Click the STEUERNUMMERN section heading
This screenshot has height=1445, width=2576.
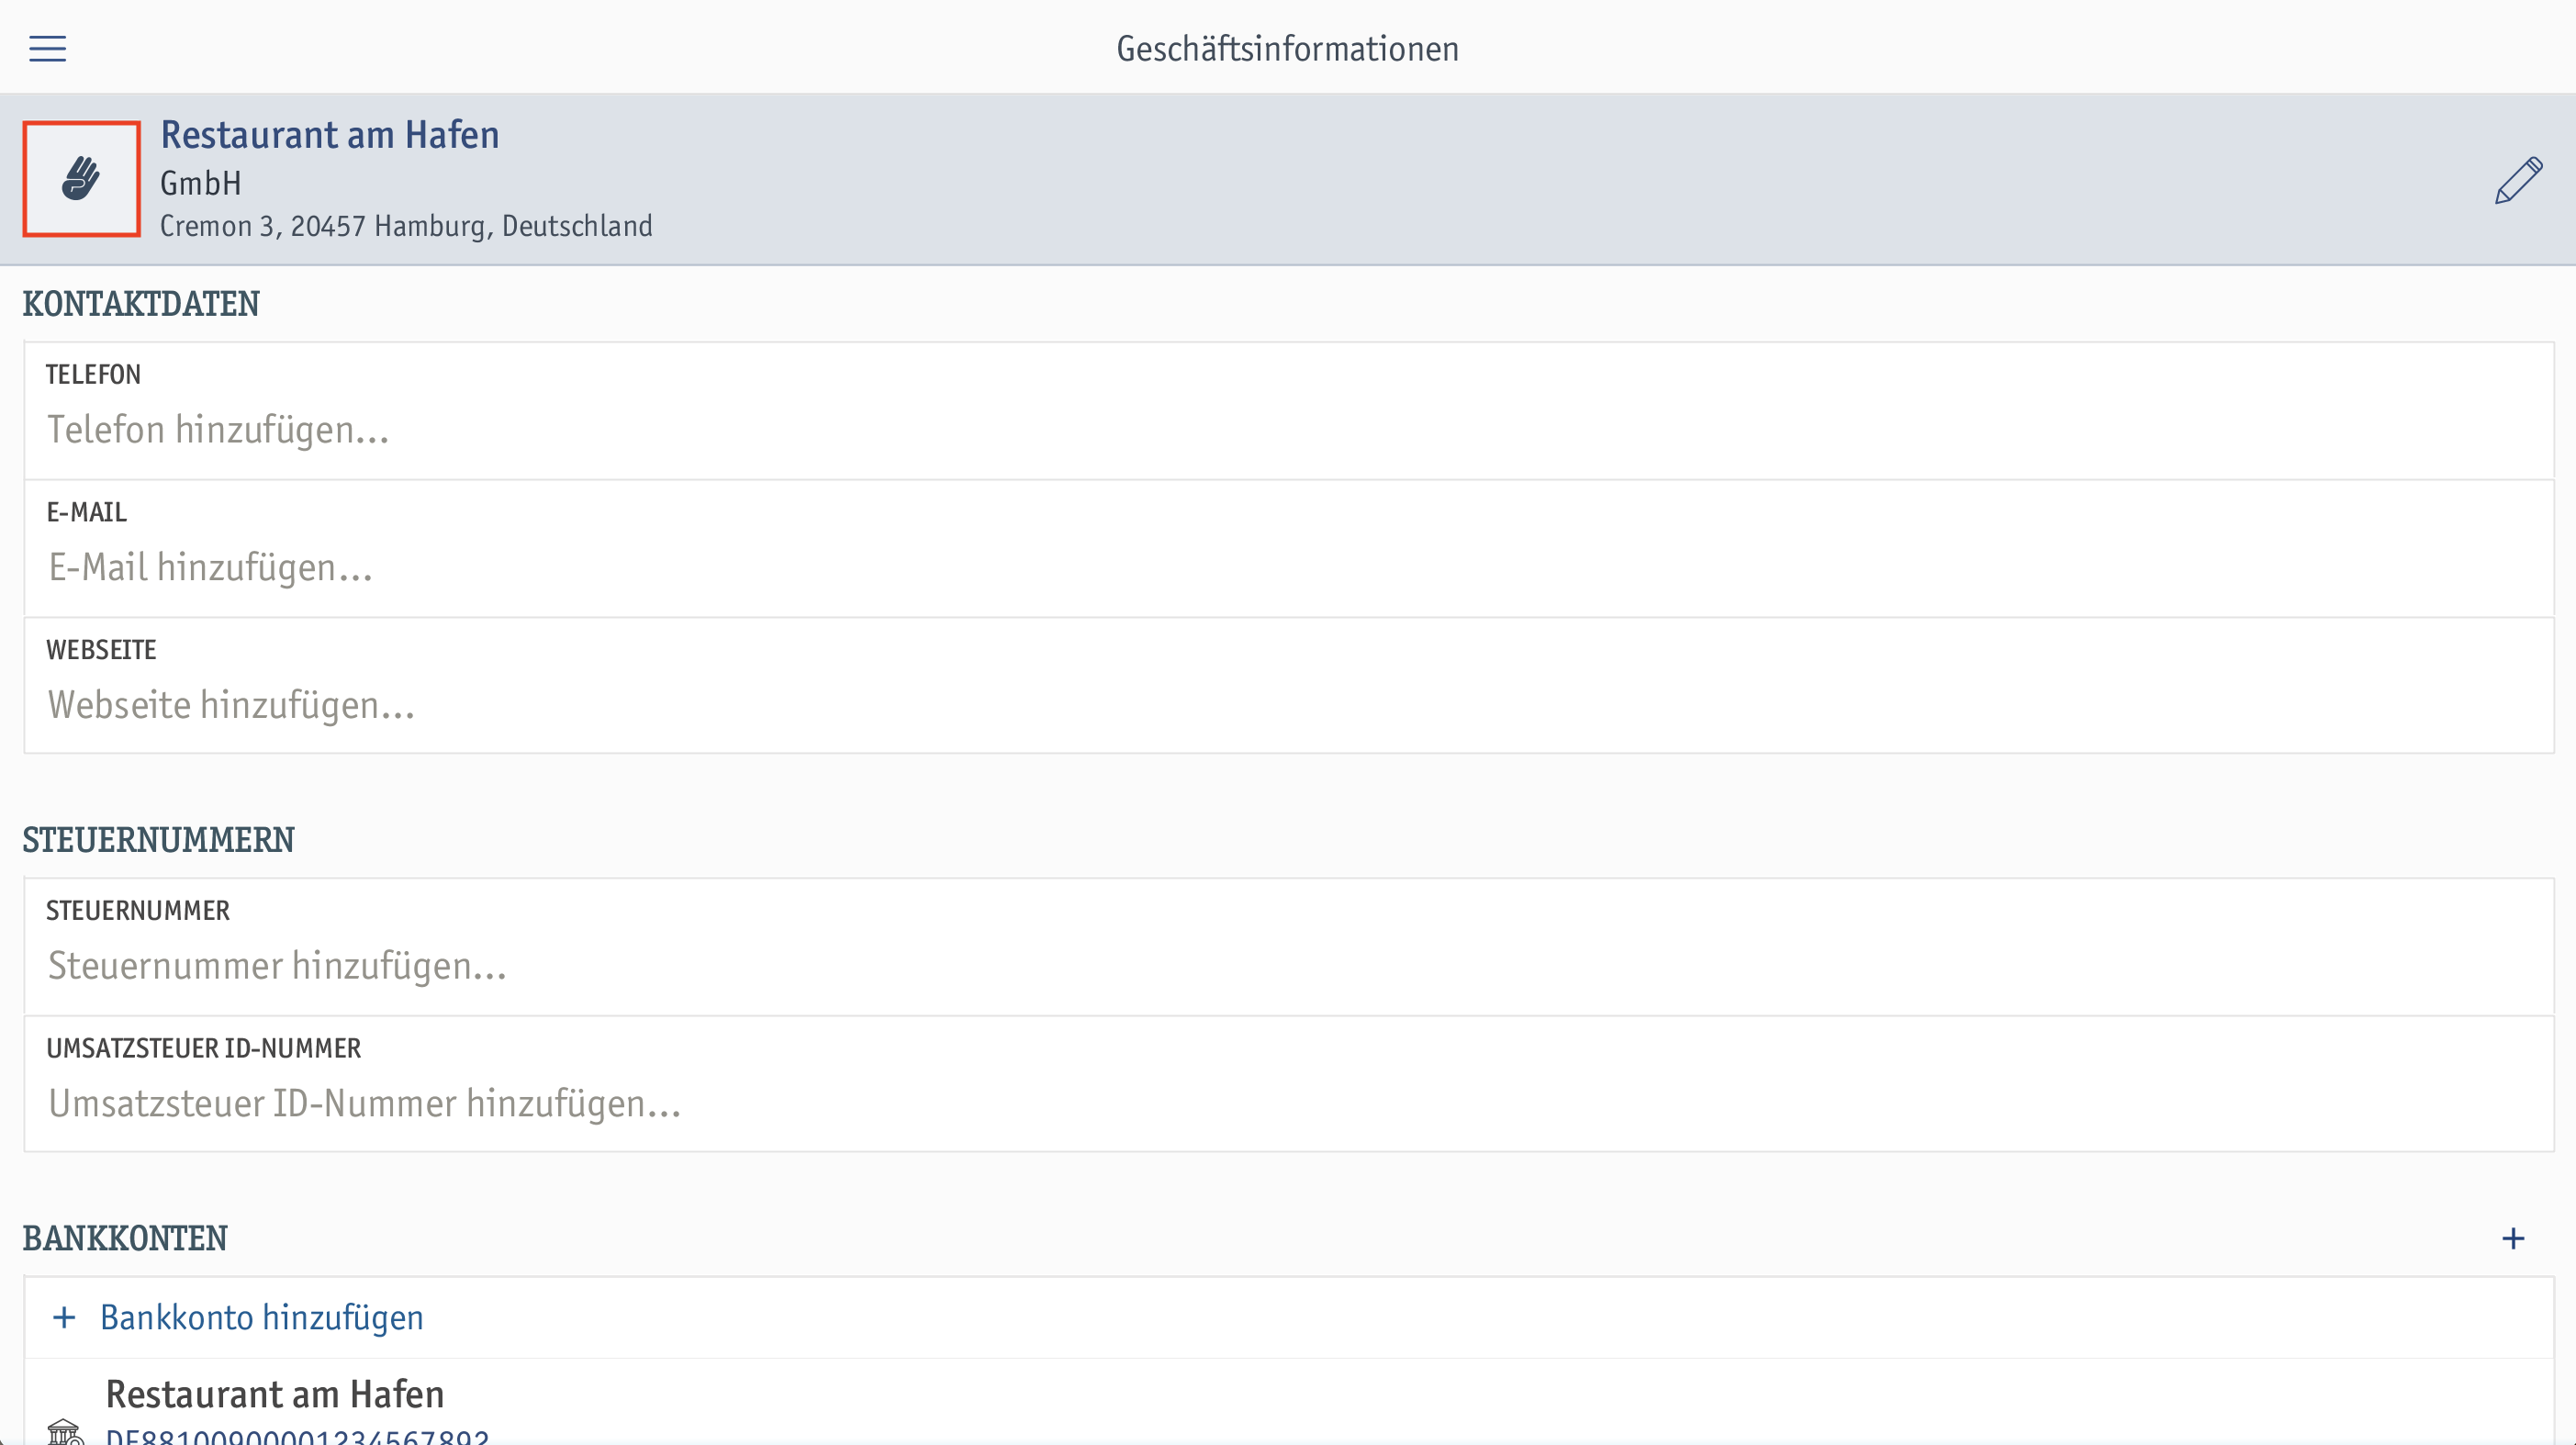coord(158,840)
